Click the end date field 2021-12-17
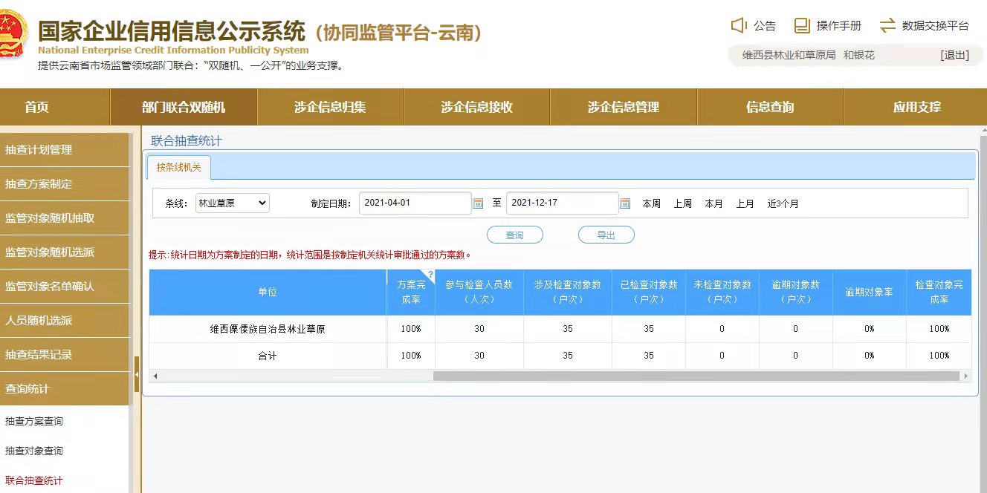 (x=562, y=203)
